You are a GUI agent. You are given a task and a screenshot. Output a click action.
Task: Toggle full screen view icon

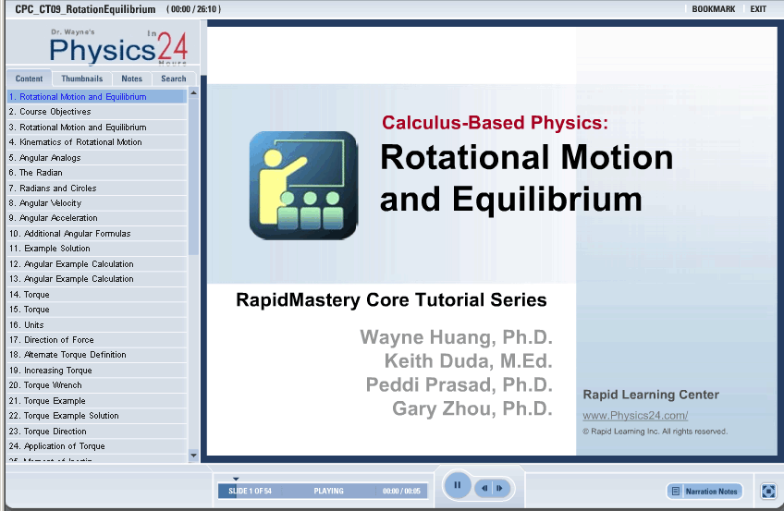pos(768,492)
